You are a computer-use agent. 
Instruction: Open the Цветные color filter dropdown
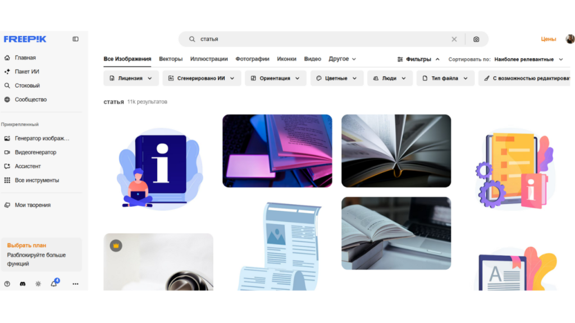[x=336, y=79]
